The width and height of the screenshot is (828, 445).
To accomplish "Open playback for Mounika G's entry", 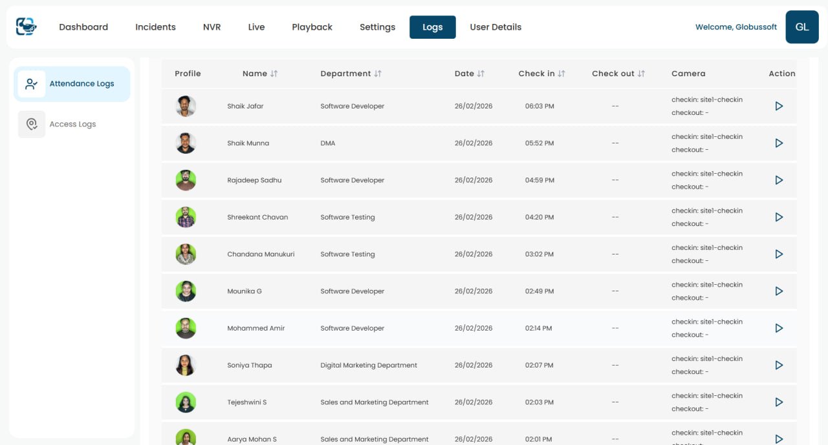I will pos(779,291).
